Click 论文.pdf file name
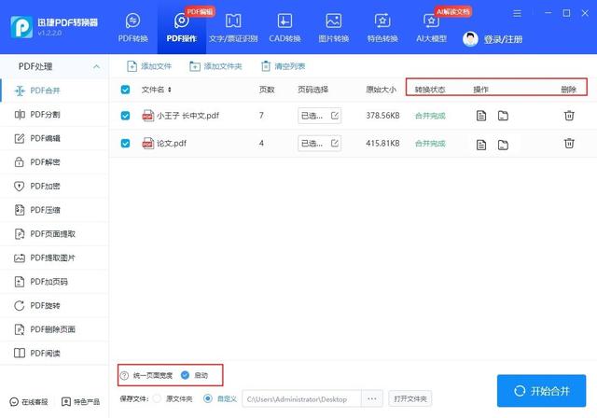This screenshot has height=418, width=597. 172,143
